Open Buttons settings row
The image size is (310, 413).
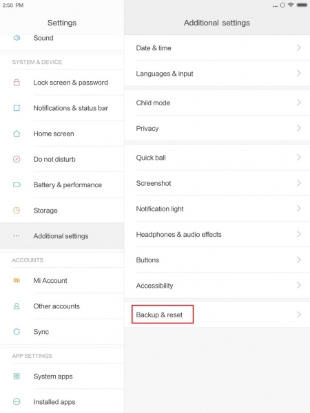coord(217,260)
